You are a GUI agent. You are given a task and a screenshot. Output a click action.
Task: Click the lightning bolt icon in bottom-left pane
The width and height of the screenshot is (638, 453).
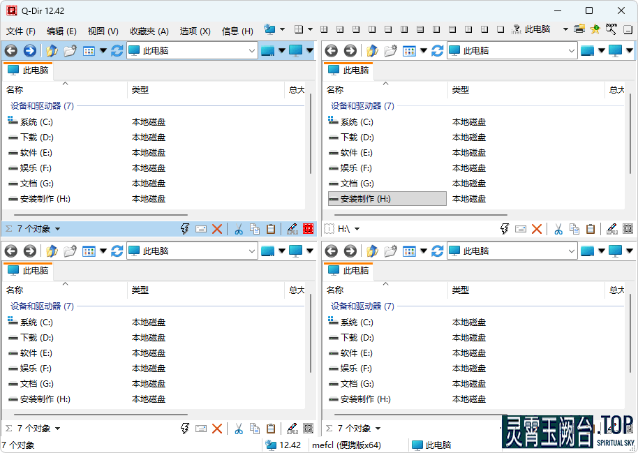click(x=185, y=429)
